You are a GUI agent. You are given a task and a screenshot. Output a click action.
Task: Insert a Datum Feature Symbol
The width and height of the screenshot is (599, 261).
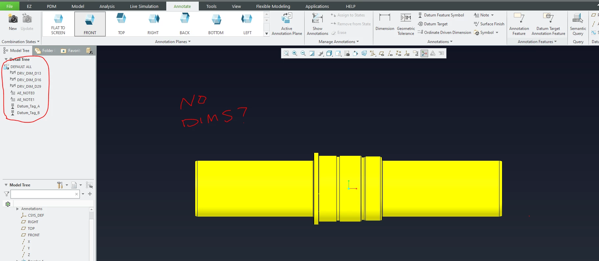click(441, 15)
